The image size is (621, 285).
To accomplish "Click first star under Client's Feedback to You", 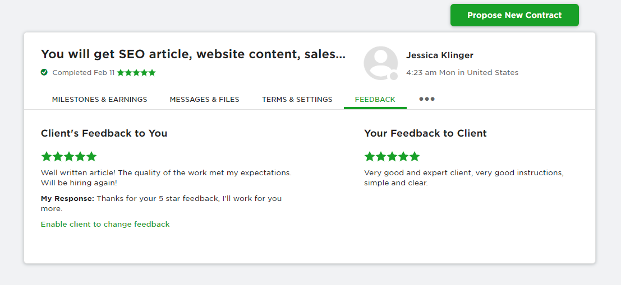I will click(47, 157).
